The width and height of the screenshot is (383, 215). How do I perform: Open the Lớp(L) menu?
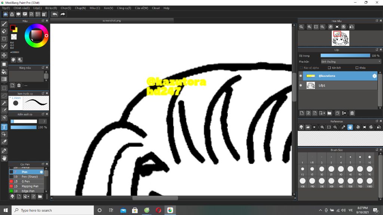click(x=37, y=8)
